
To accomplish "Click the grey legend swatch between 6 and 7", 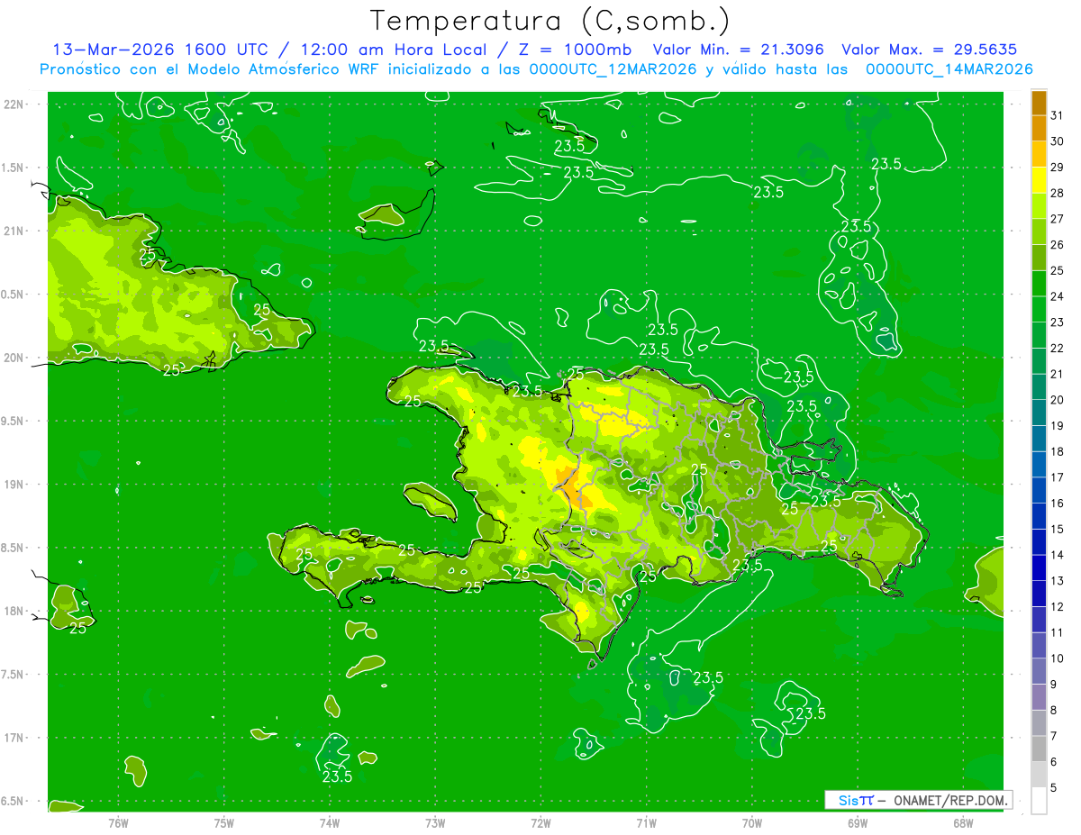I will point(1039,749).
